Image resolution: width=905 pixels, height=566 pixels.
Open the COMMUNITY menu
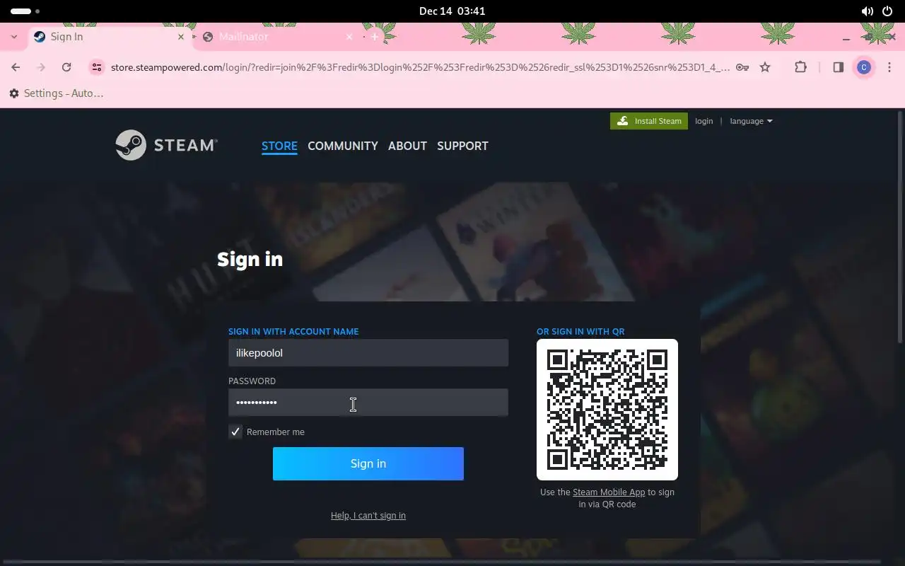coord(343,146)
